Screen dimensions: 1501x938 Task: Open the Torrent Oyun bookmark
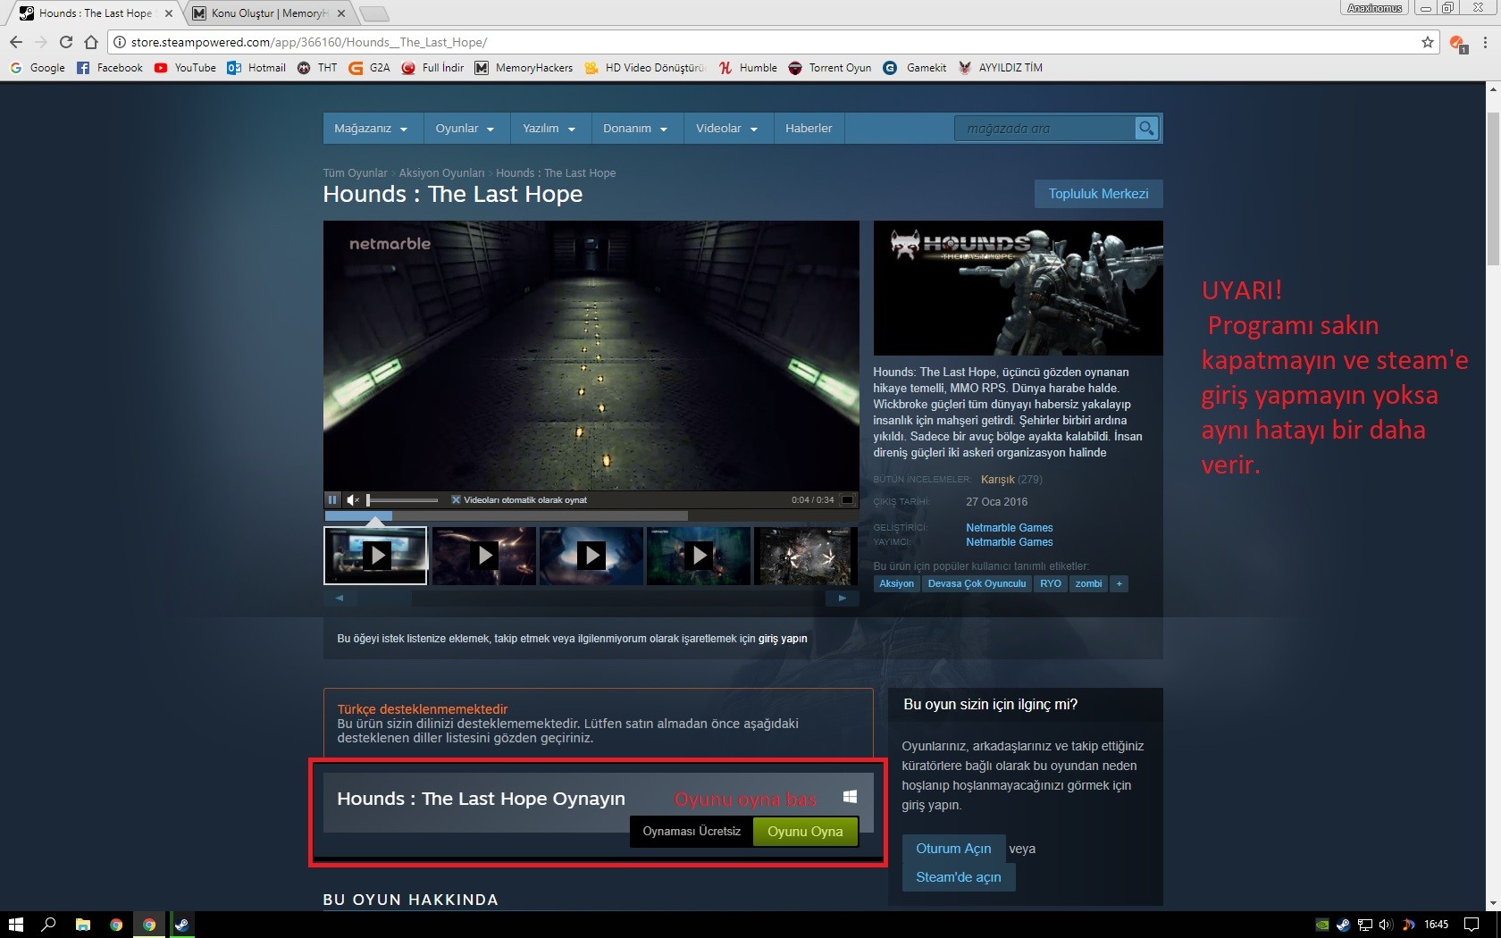829,68
